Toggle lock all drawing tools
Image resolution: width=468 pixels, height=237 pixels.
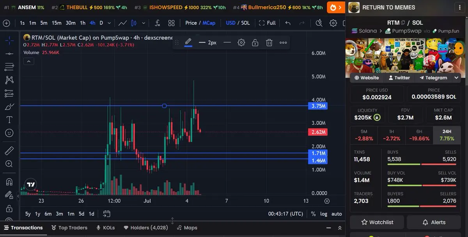click(9, 209)
